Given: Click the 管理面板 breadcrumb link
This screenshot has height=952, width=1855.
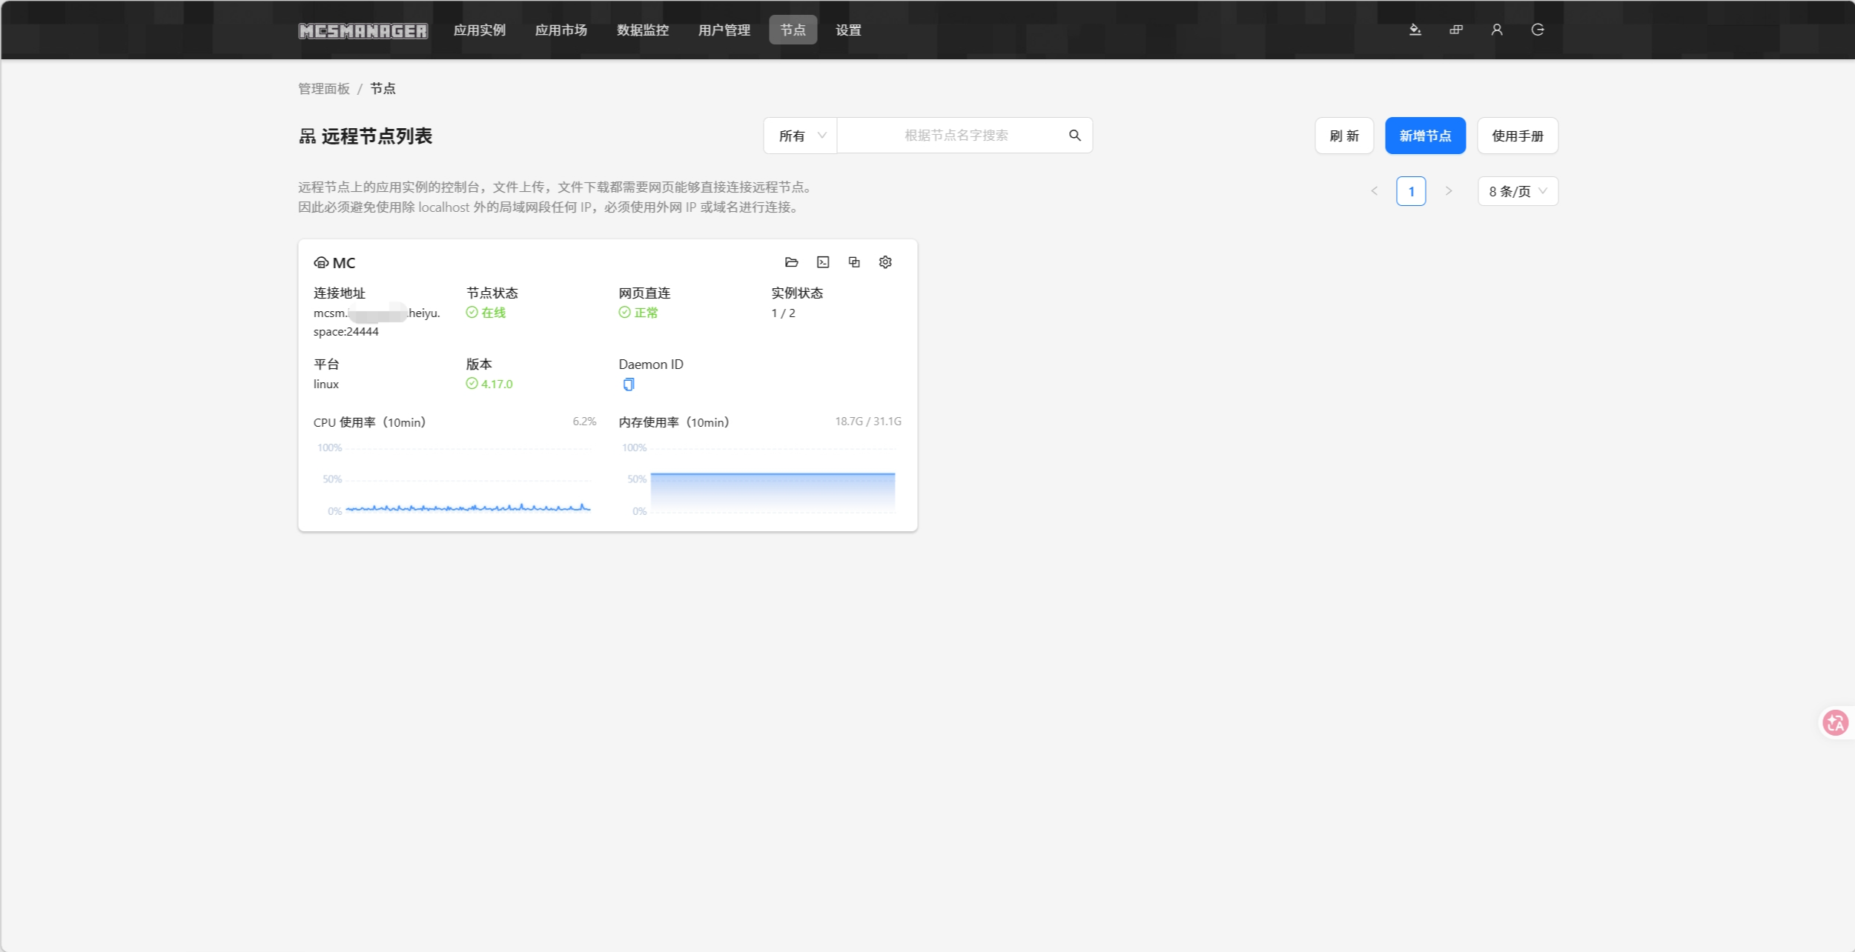Looking at the screenshot, I should click(x=324, y=89).
